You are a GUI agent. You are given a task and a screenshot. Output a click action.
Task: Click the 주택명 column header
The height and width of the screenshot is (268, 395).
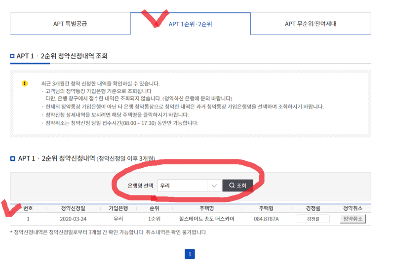[x=206, y=208]
